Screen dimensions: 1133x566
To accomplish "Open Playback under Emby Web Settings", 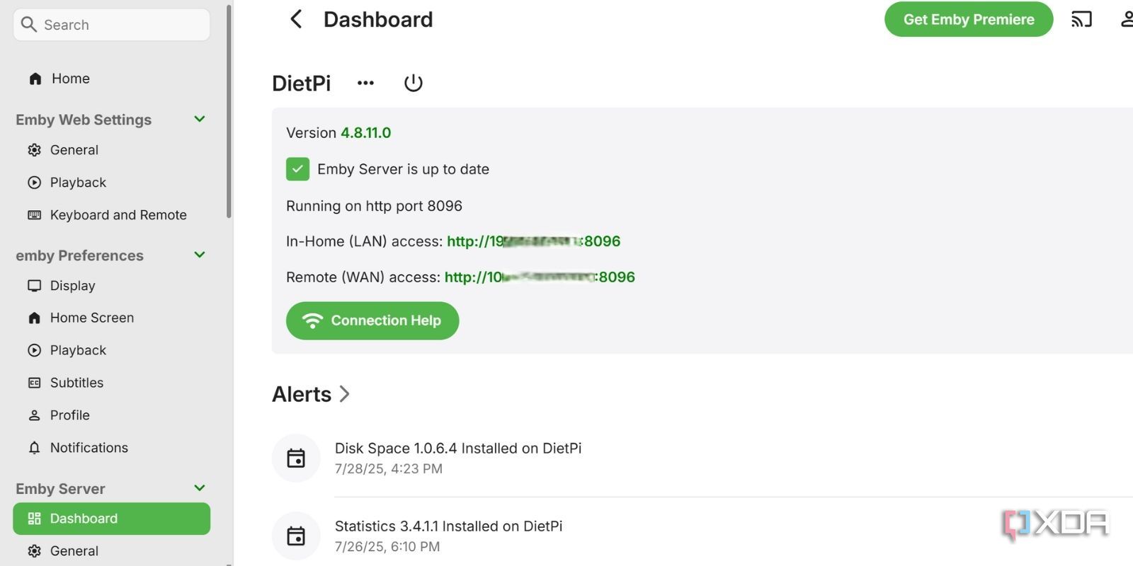I will pyautogui.click(x=112, y=183).
